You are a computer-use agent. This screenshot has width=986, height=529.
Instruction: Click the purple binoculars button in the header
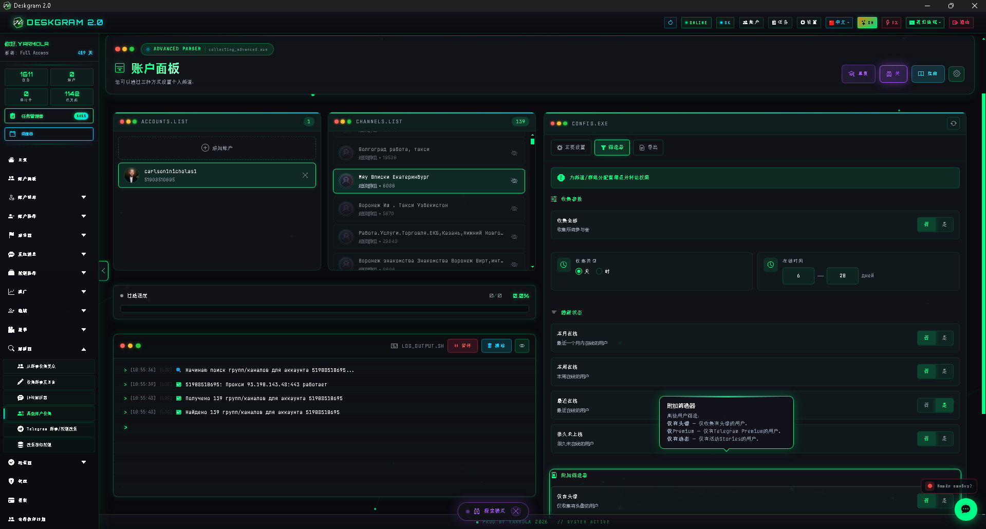click(893, 74)
